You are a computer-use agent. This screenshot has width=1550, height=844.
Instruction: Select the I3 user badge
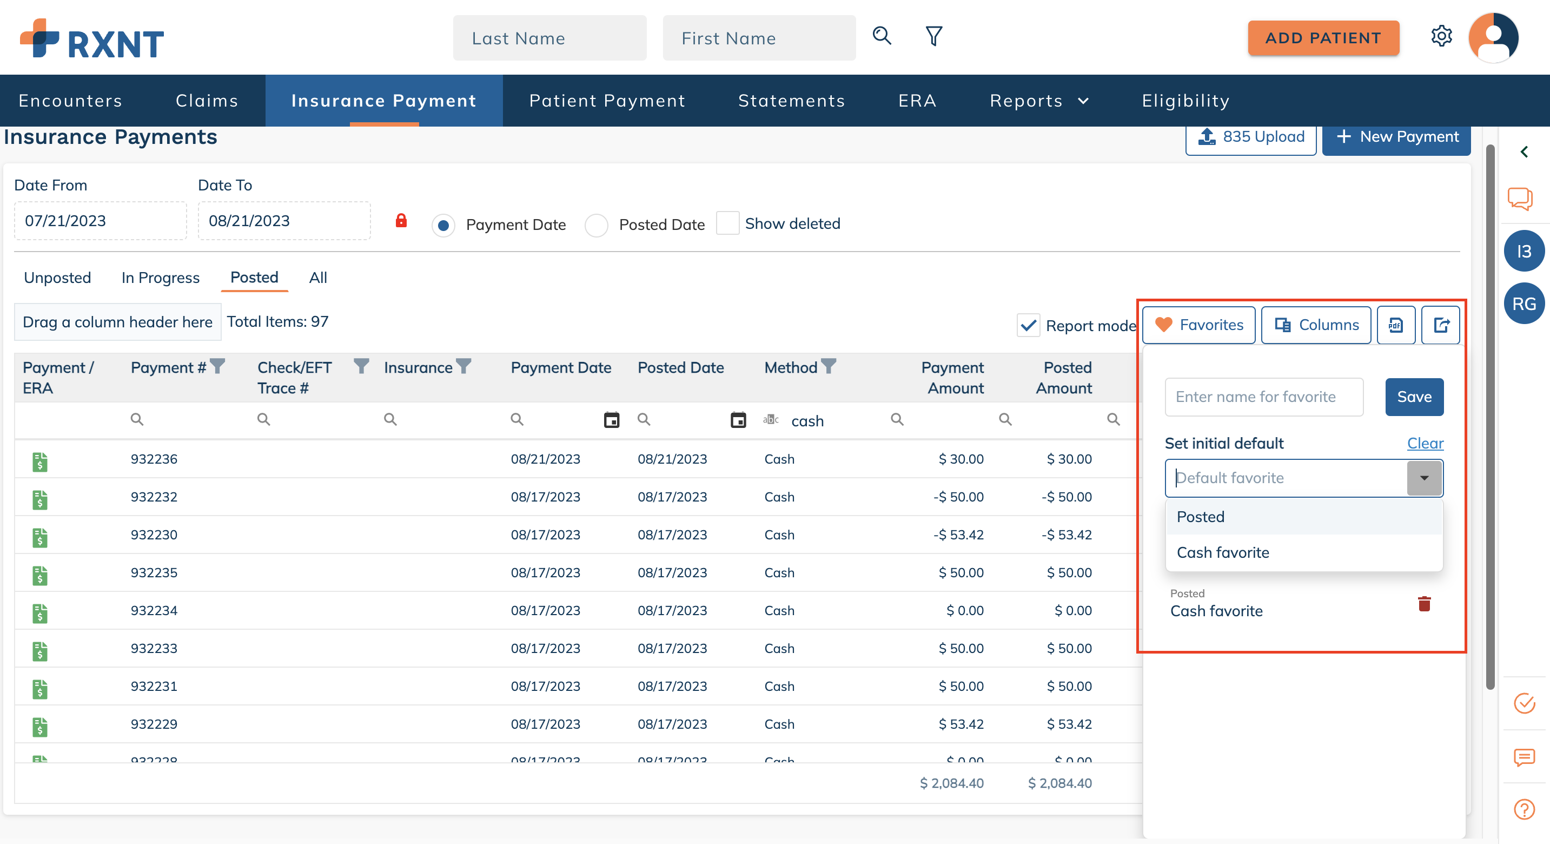[x=1523, y=251]
